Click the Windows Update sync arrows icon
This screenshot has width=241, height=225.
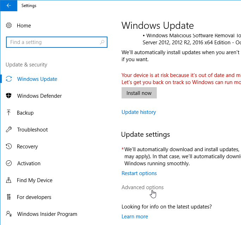(x=9, y=79)
